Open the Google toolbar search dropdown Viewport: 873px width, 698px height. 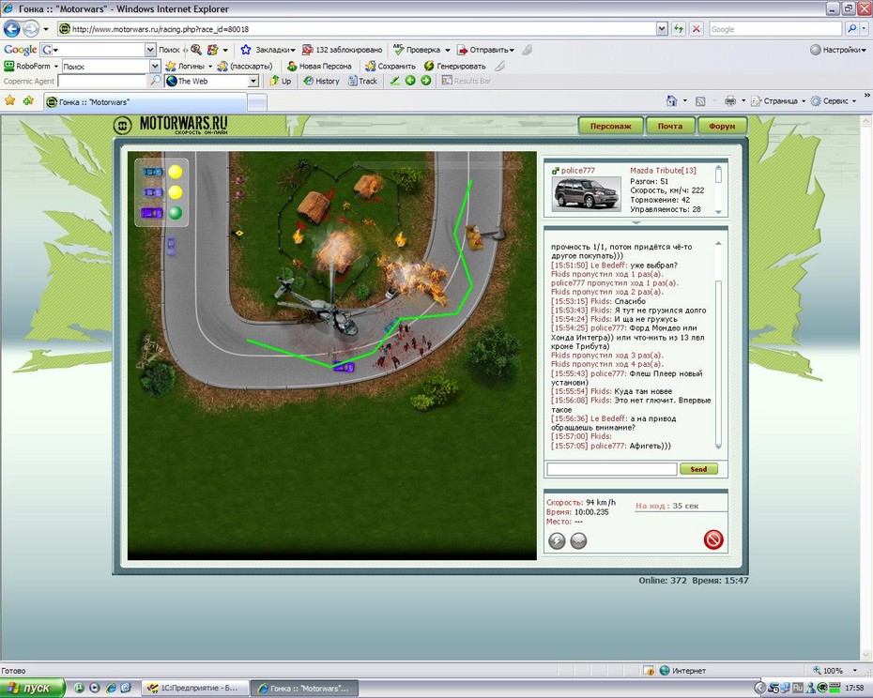point(150,50)
